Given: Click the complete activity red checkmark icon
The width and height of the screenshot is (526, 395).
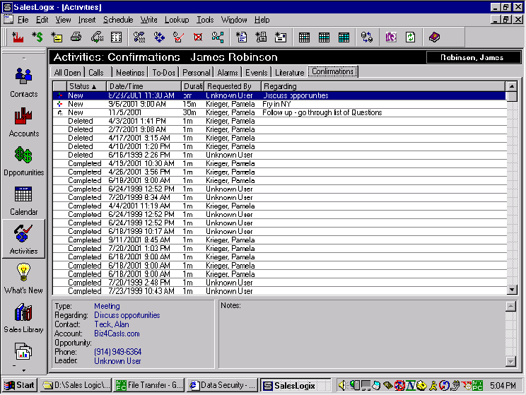Looking at the screenshot, I should [178, 37].
